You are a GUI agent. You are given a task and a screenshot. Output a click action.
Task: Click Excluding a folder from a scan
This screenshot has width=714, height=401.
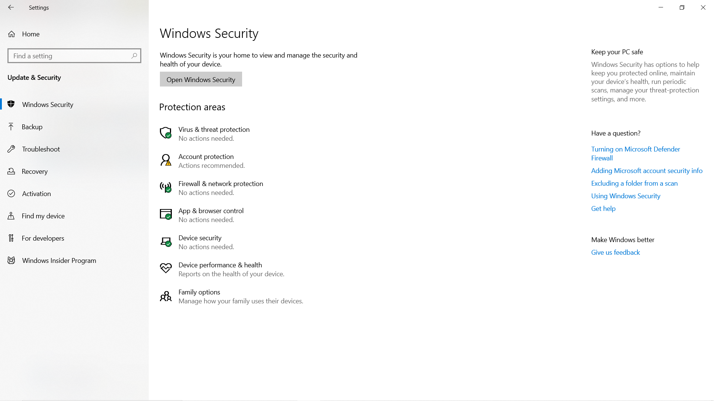[x=634, y=183]
